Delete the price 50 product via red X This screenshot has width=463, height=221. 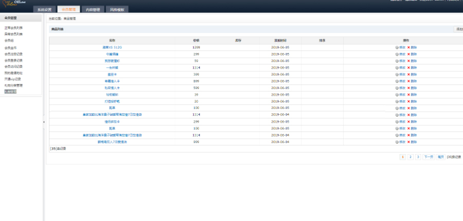(408, 61)
